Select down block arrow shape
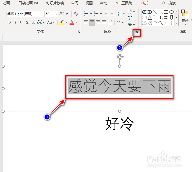Viewport: 192px width, 172px height. pos(172,17)
